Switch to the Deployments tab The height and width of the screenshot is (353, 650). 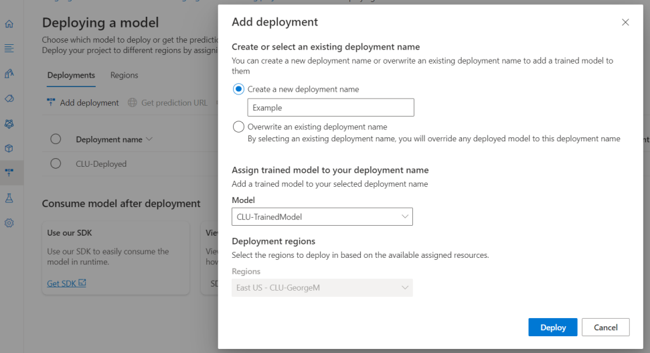point(71,75)
